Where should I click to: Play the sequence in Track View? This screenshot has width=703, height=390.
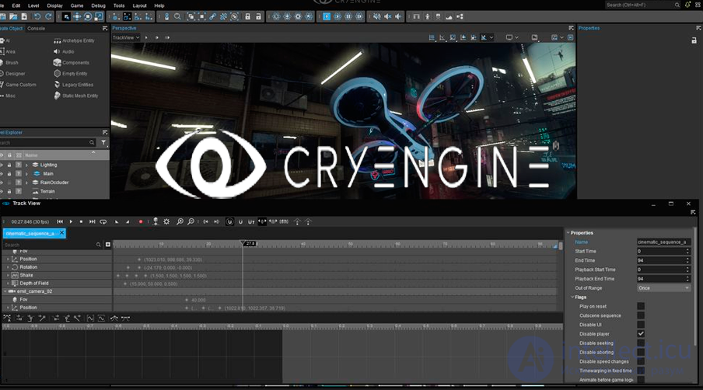tap(71, 221)
